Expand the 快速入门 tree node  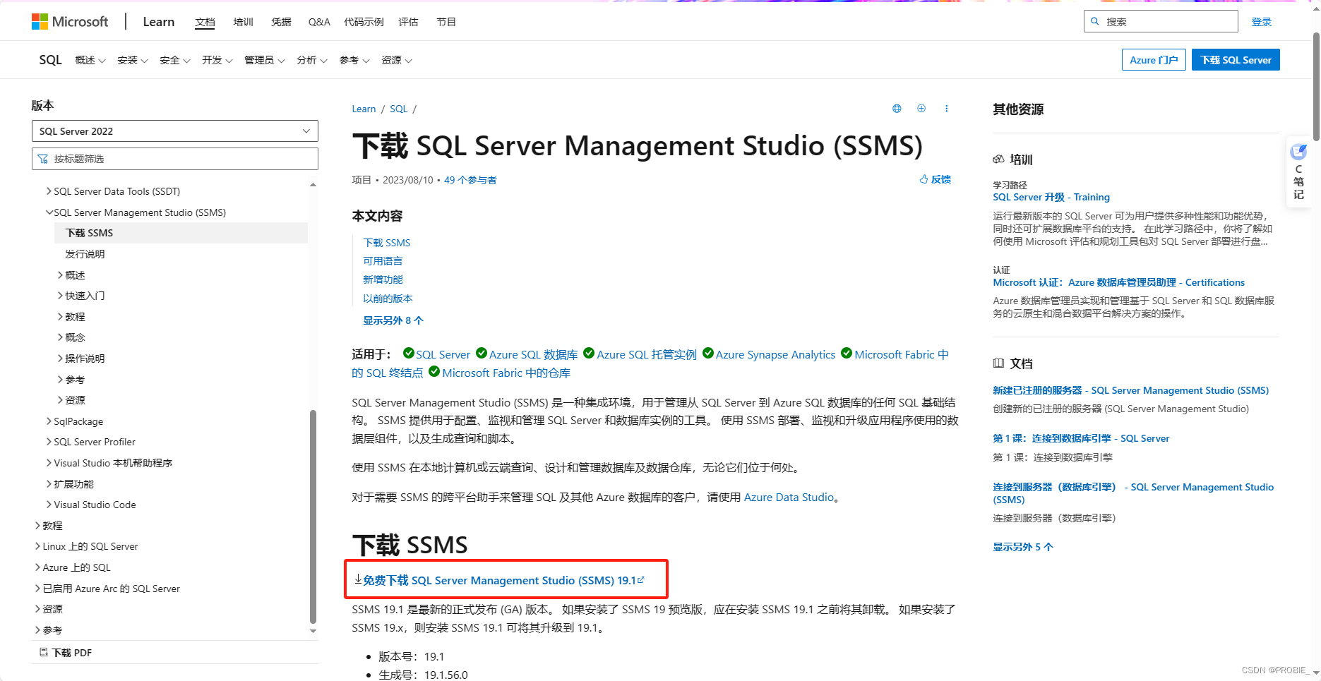click(x=60, y=296)
